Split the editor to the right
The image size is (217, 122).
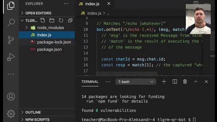196,3
